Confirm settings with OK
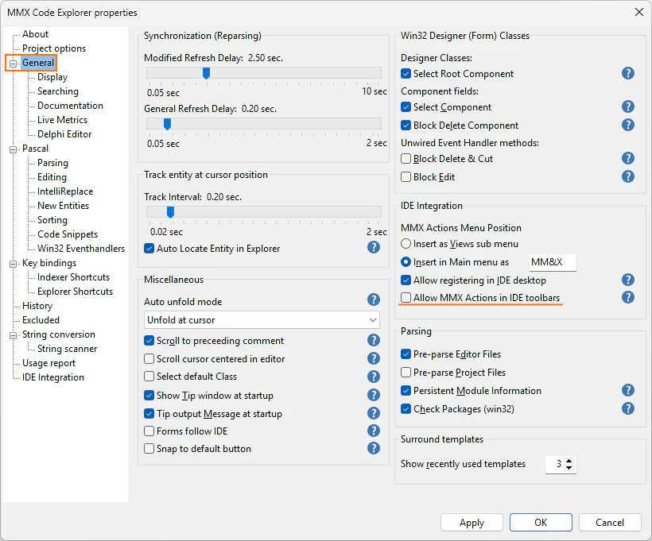Viewport: 652px width, 541px height. (x=541, y=522)
